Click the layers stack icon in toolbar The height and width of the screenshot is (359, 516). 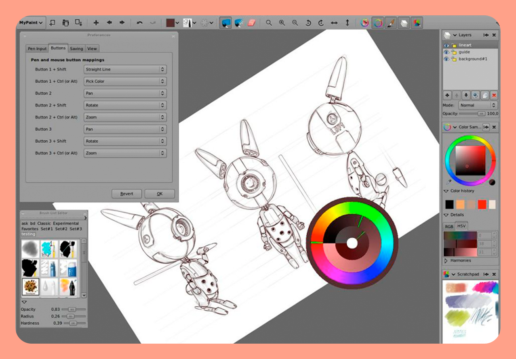(x=404, y=23)
